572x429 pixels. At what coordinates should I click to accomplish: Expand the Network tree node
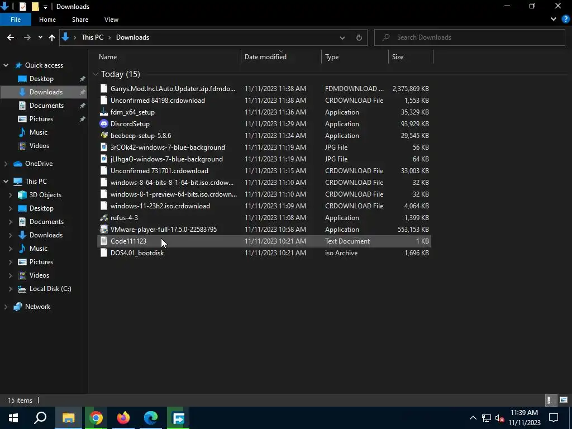[x=6, y=307]
